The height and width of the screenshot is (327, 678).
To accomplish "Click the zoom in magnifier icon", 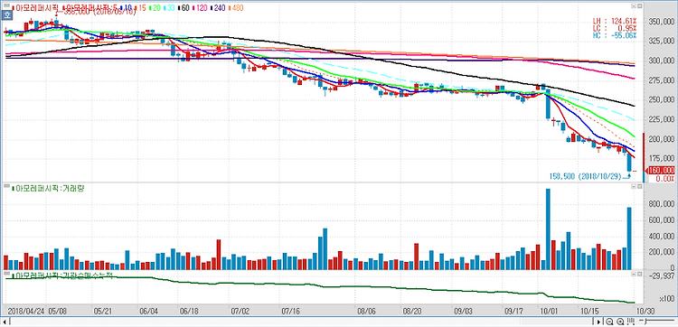I will tap(620, 322).
